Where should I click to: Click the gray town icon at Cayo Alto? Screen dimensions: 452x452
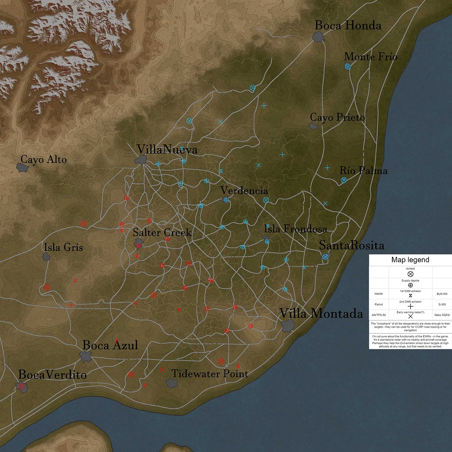coord(22,167)
